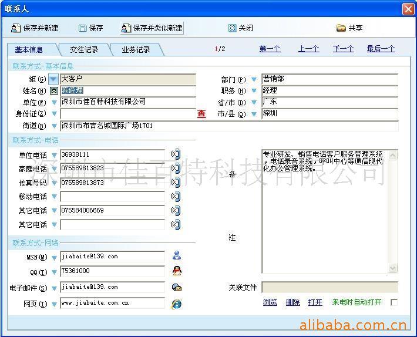Click the red 查 ID lookup icon
The width and height of the screenshot is (417, 337).
click(201, 114)
